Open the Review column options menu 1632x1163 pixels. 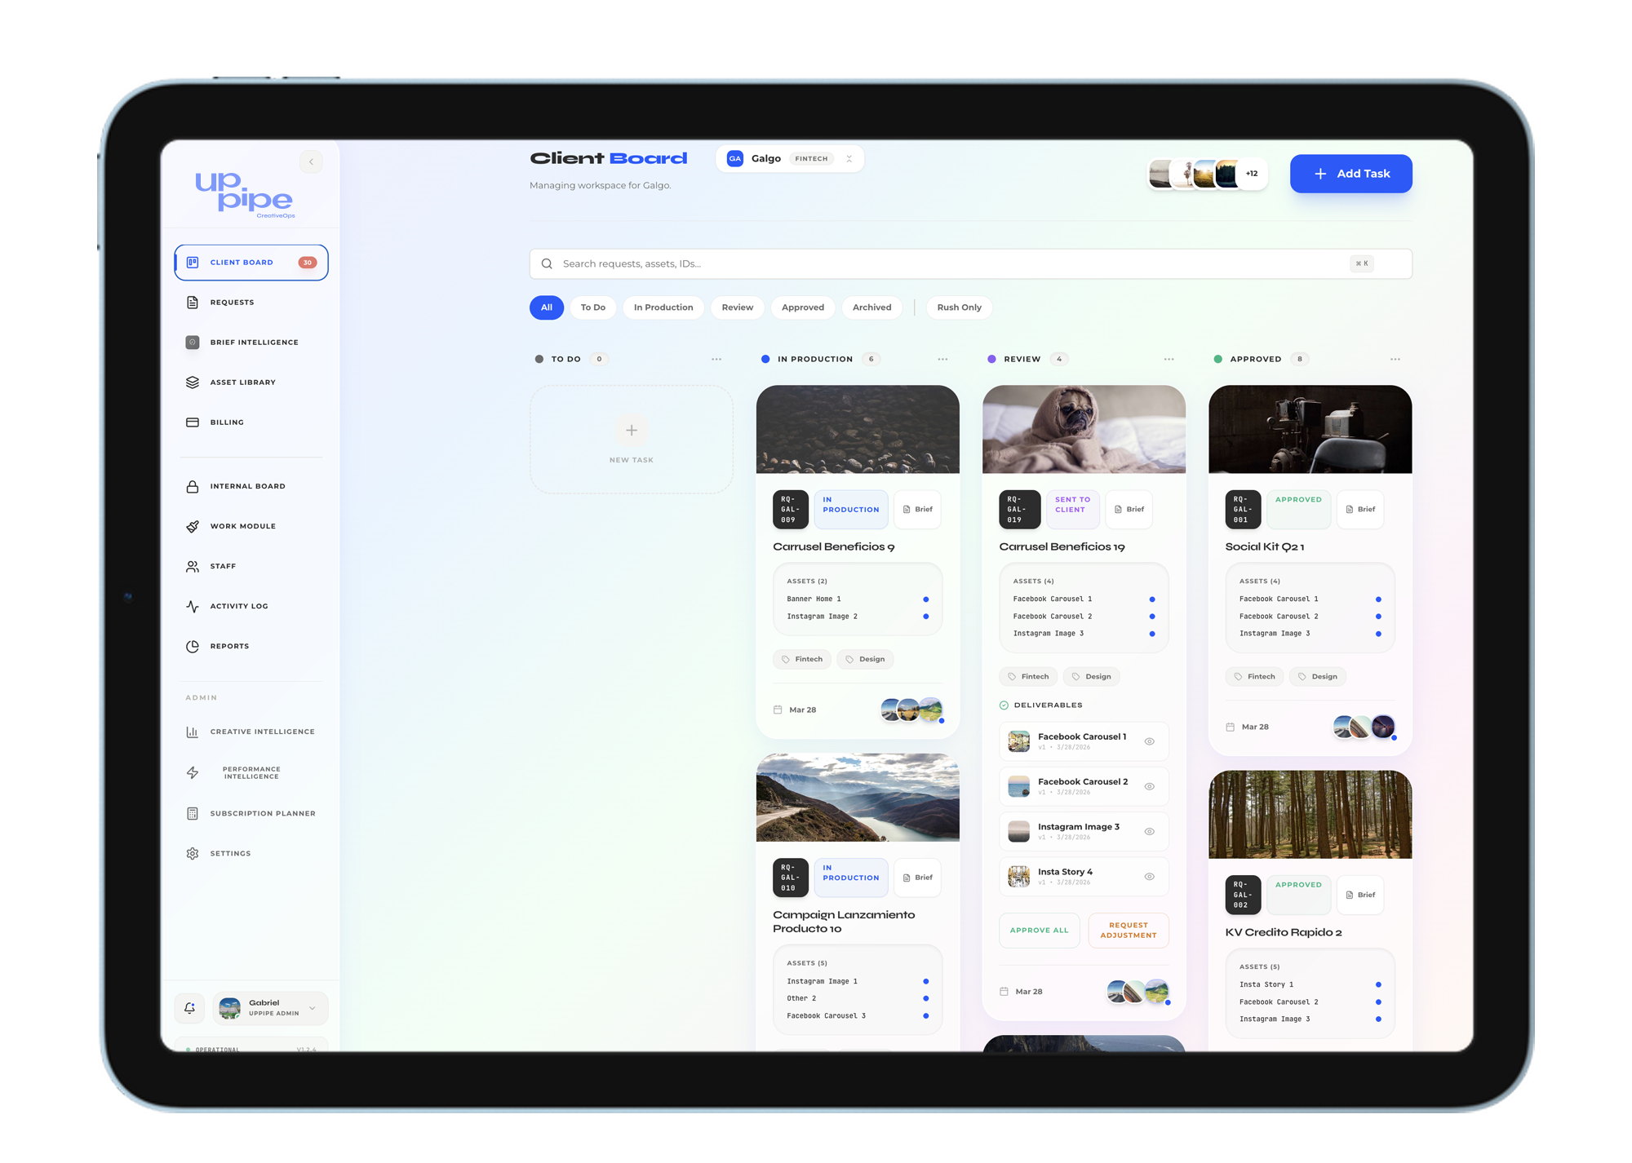point(1169,359)
